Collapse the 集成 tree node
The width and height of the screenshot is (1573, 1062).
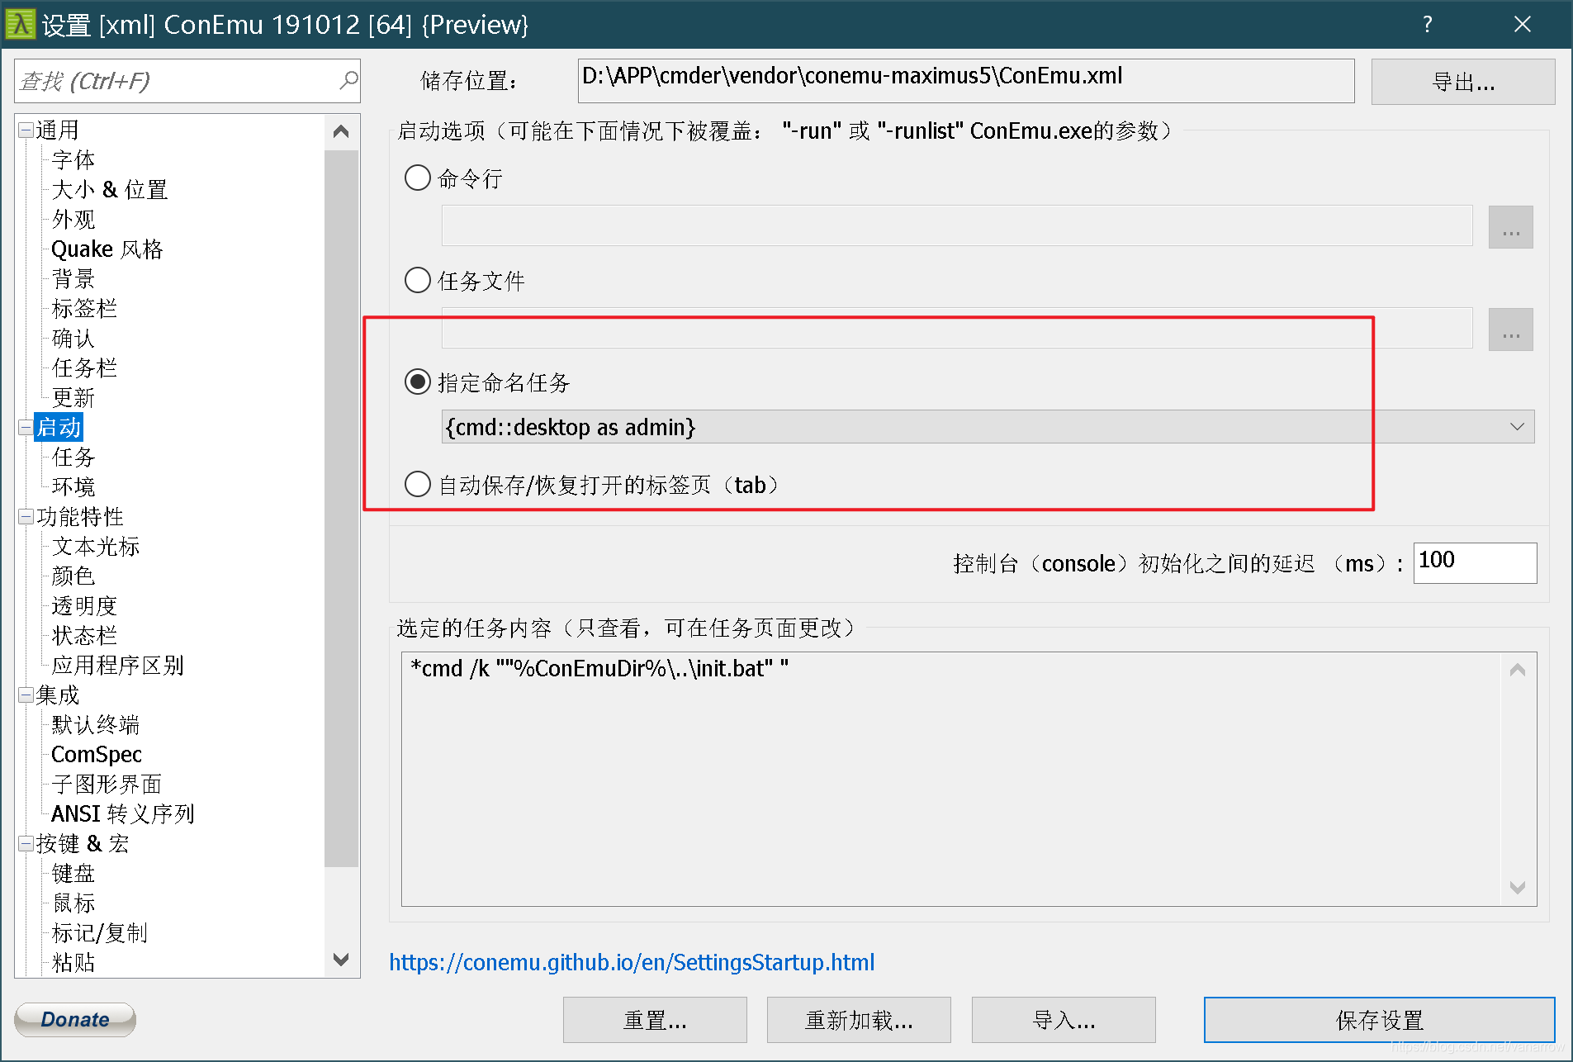coord(26,695)
